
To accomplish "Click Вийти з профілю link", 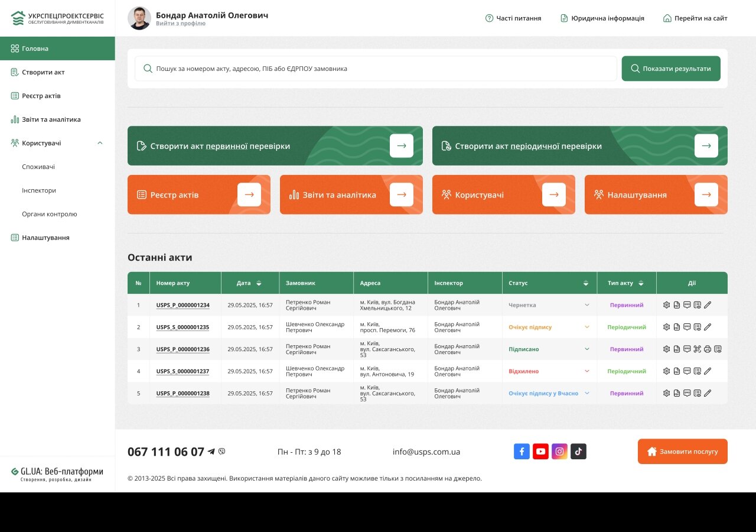I will pos(181,24).
